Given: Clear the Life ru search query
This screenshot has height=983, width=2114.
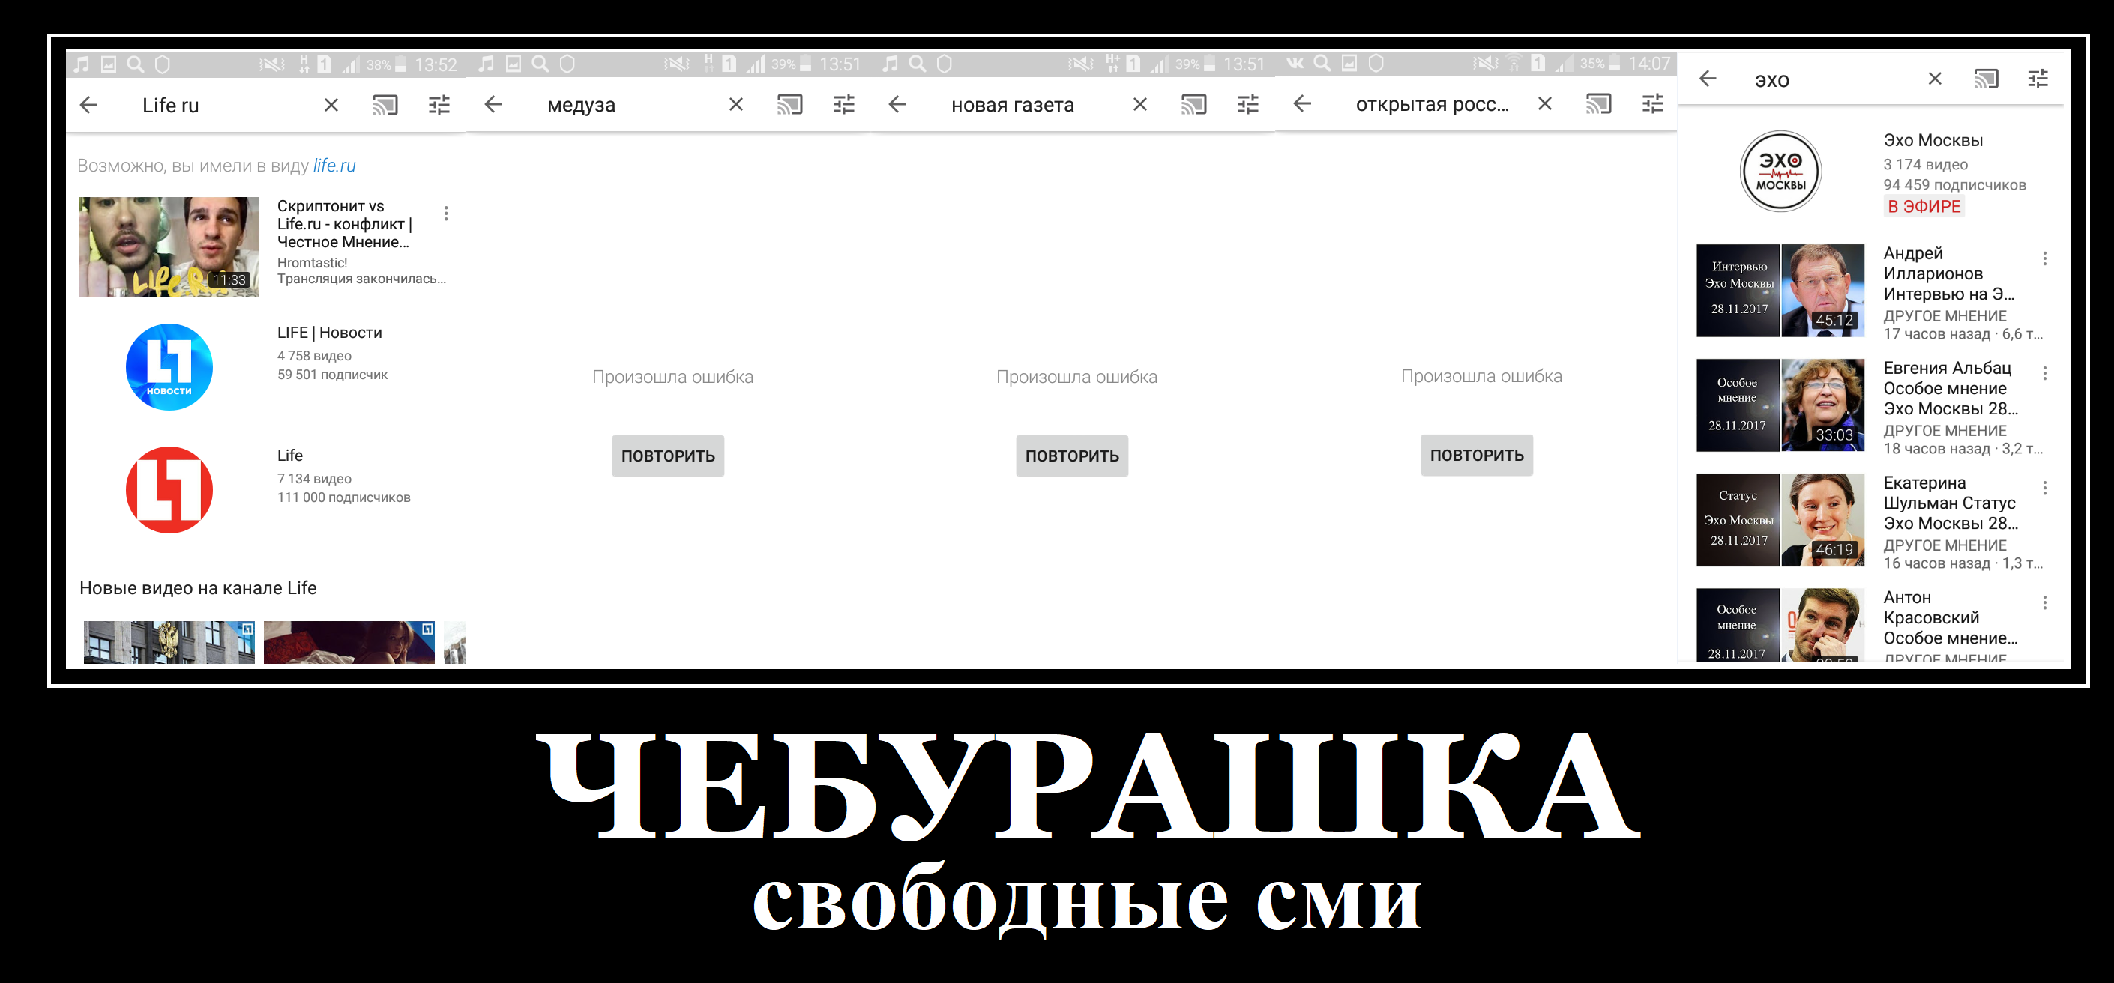Looking at the screenshot, I should coord(331,105).
